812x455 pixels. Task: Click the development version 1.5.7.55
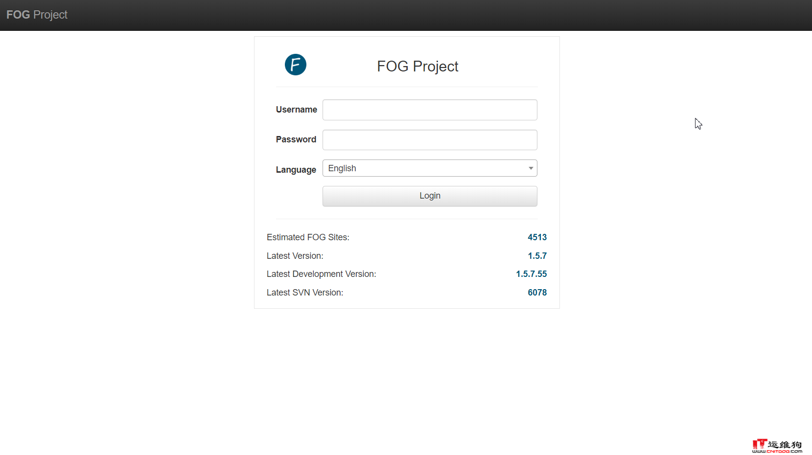click(531, 274)
